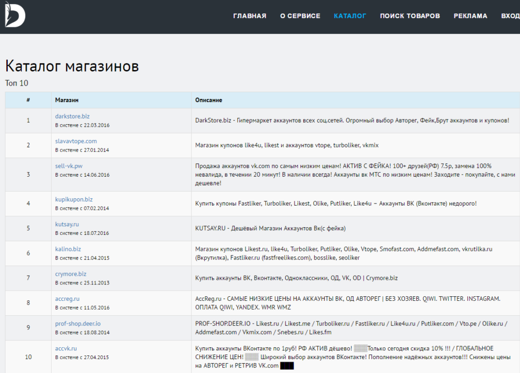Image resolution: width=520 pixels, height=373 pixels.
Task: Click the Магазин купонов Likest.ru description
Action: (x=344, y=253)
